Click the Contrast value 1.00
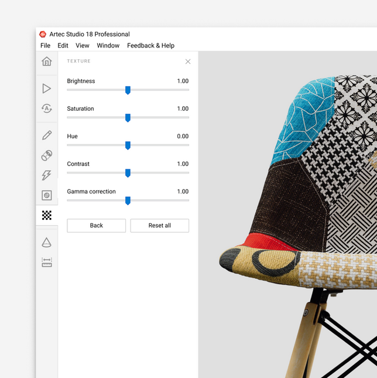Screen dimensions: 377x378 click(183, 164)
